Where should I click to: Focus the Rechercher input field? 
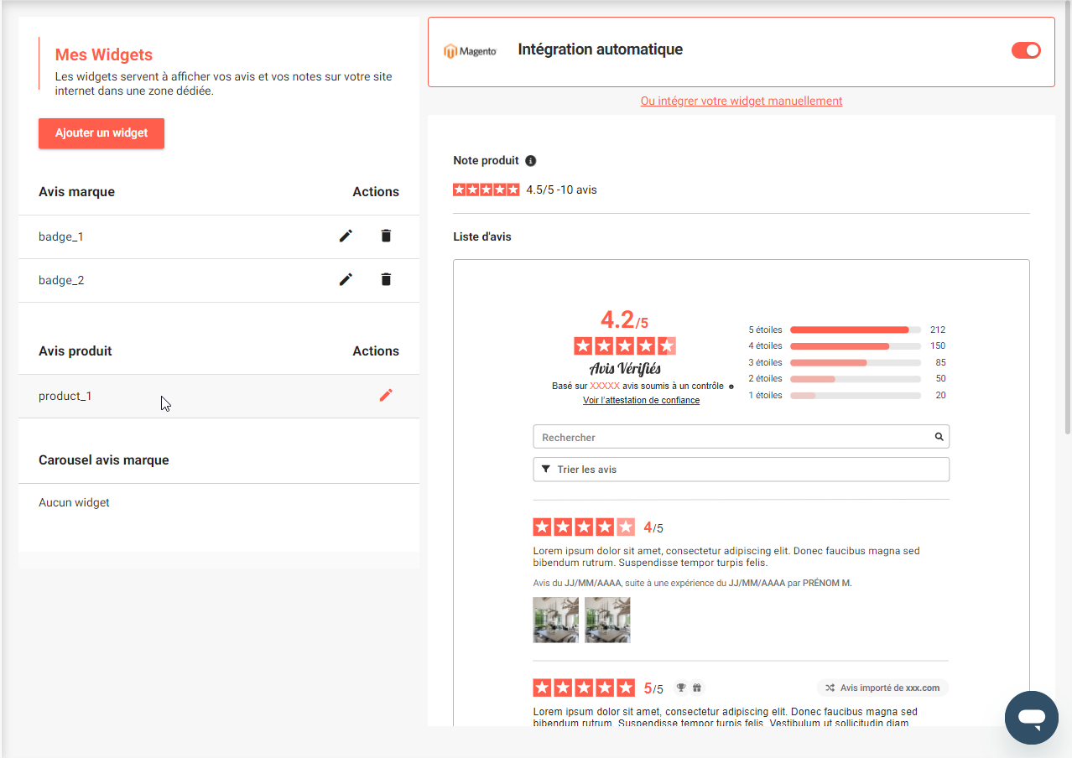730,437
